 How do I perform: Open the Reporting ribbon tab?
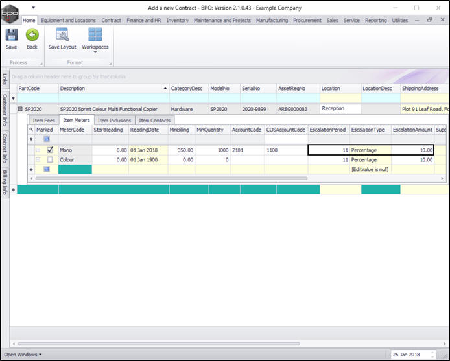point(376,20)
